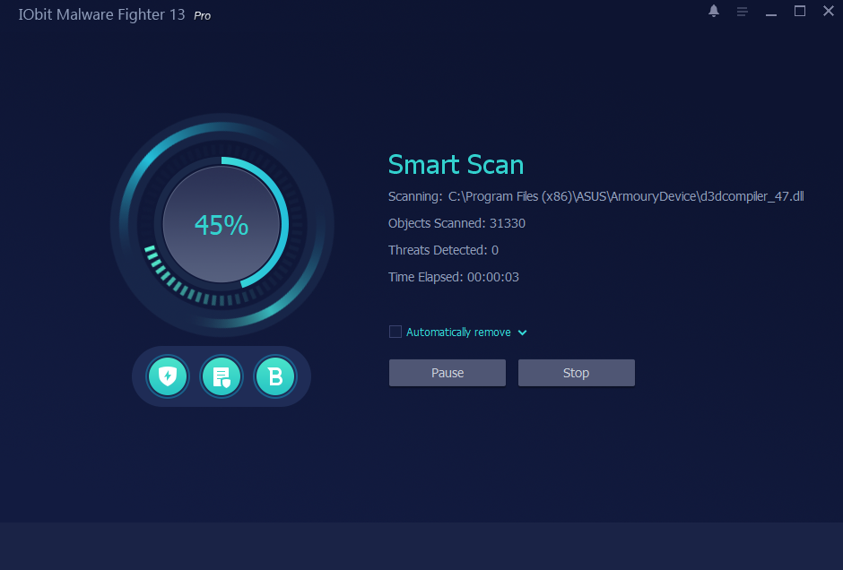
Task: Click the IObit Anti-malware engine shield icon
Action: pos(168,376)
